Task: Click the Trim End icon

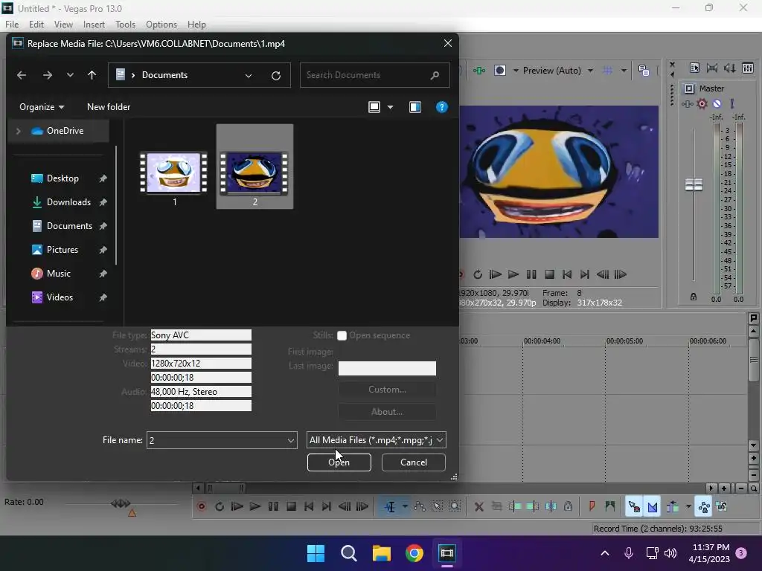Action: [533, 506]
